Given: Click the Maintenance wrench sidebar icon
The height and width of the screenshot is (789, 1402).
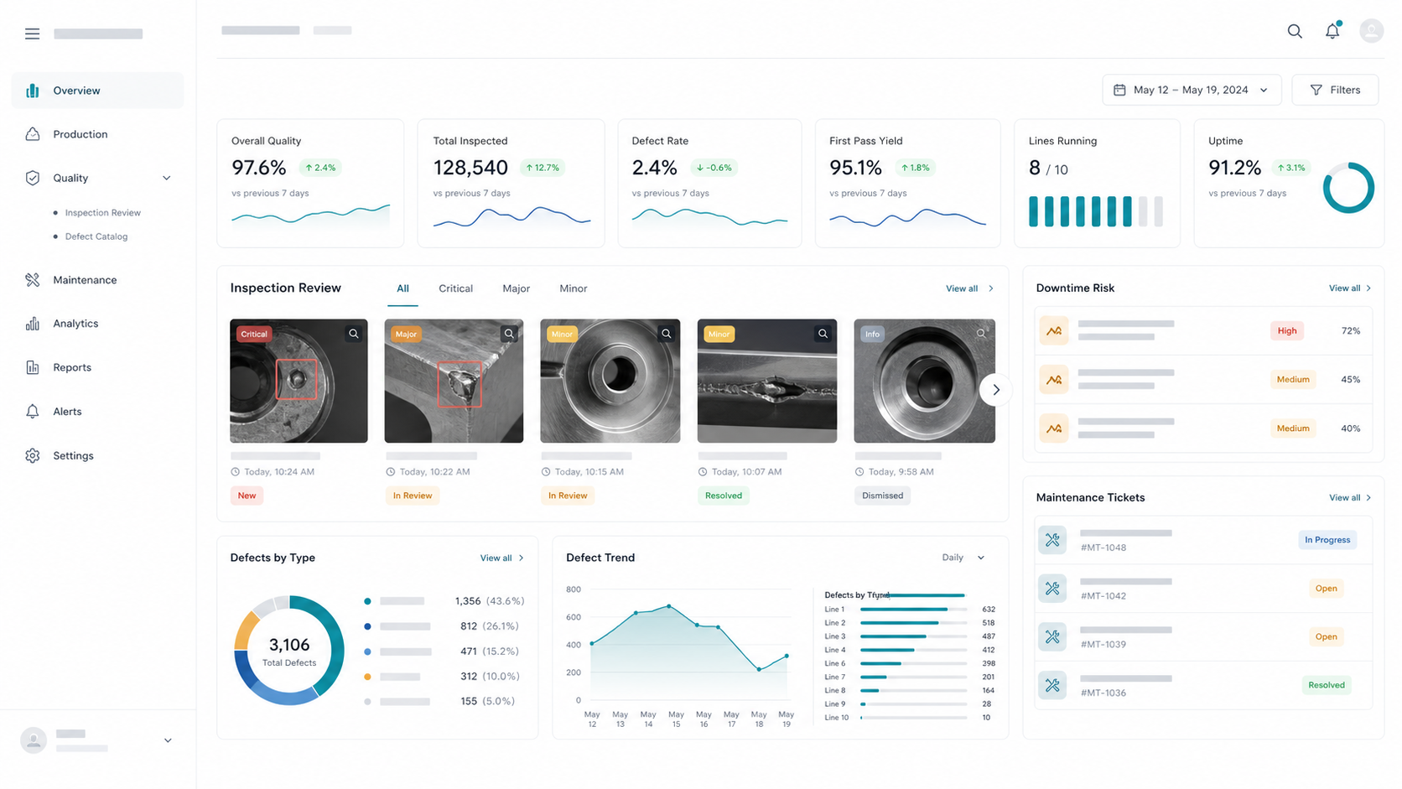Looking at the screenshot, I should tap(33, 280).
